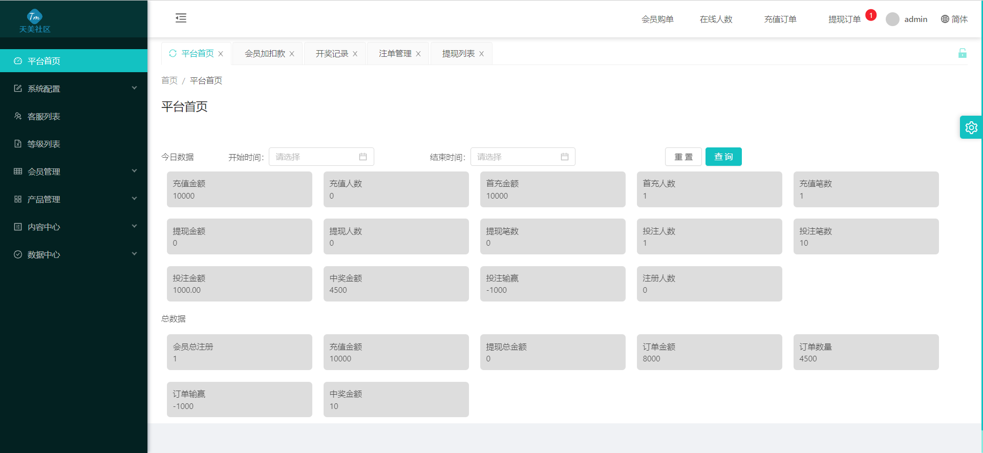The width and height of the screenshot is (983, 453).
Task: Click the 订单数量 4500 card
Action: pos(866,352)
